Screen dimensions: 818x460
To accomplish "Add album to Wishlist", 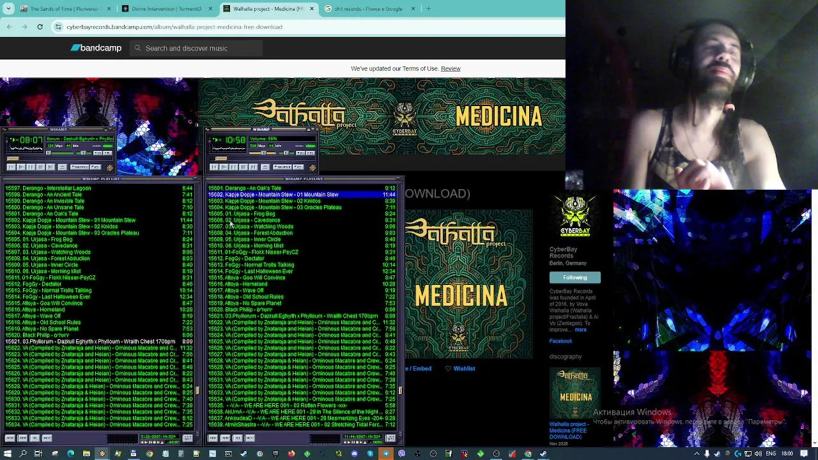I will 460,369.
